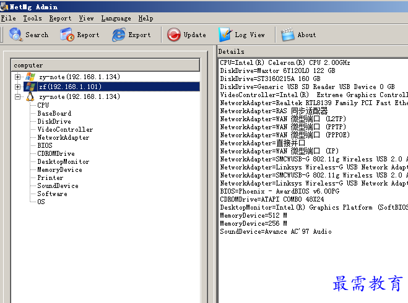Select the Linux zy-note(192.168.1.134) row
408x303 pixels.
[79, 96]
